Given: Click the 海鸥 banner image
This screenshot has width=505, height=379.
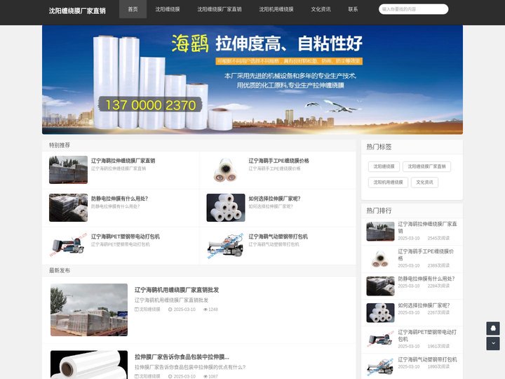Looking at the screenshot, I should click(252, 79).
